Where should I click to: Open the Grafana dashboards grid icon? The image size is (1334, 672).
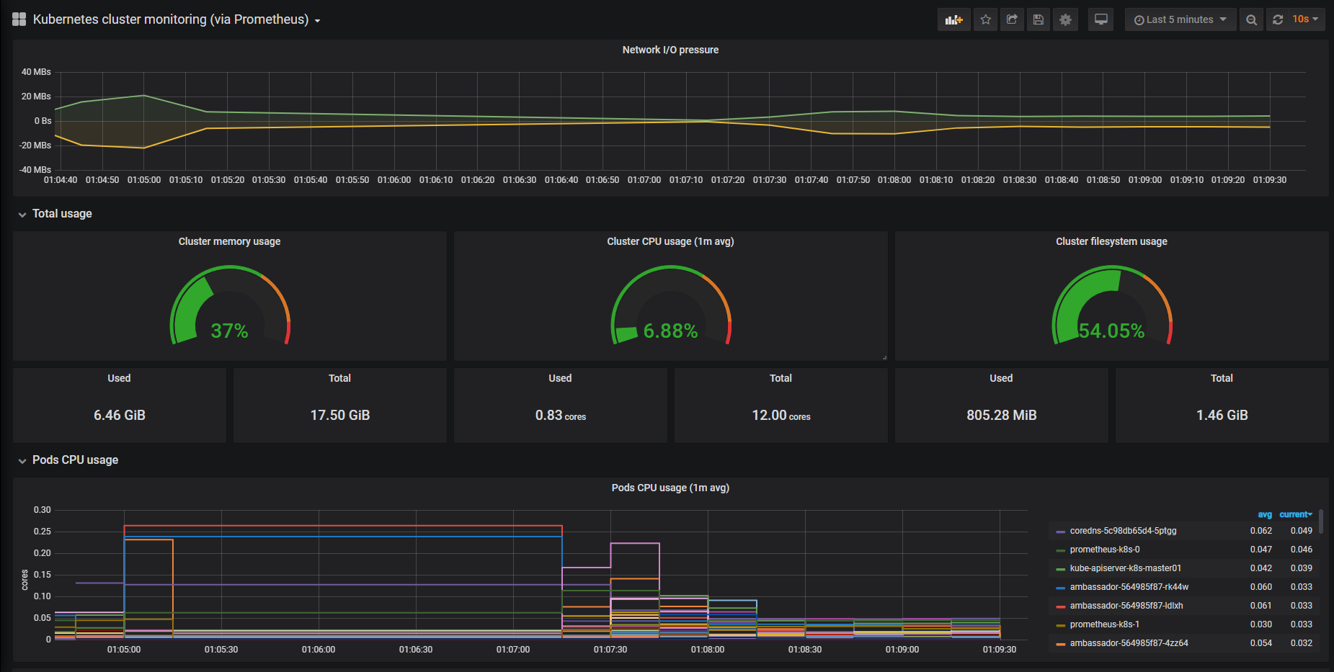[19, 19]
